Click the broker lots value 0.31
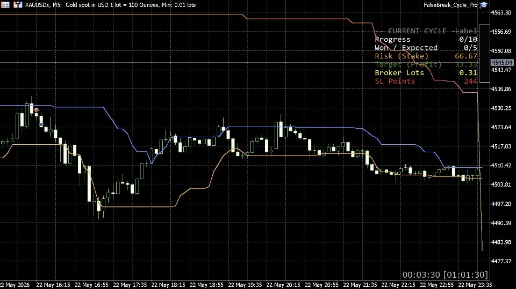Viewport: 516px width, 289px height. pos(468,73)
